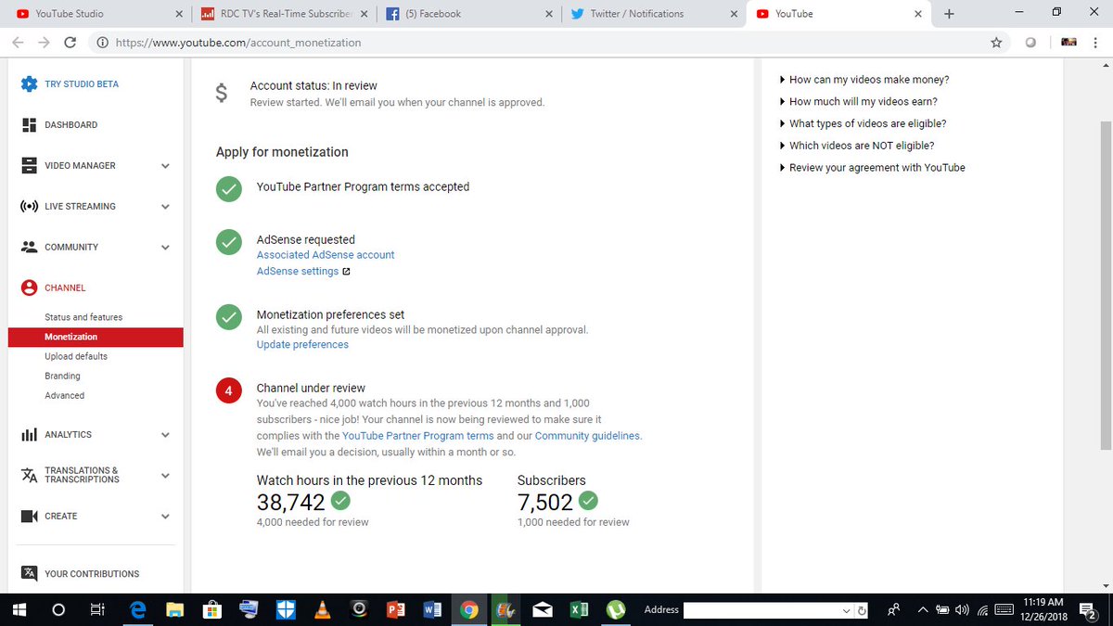Image resolution: width=1113 pixels, height=626 pixels.
Task: Click green check for Partner Program terms
Action: 228,188
